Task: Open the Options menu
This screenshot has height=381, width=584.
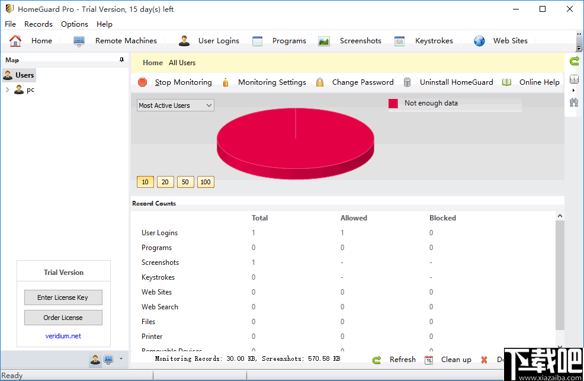Action: point(75,24)
